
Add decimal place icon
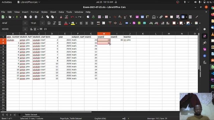(x=151, y=23)
